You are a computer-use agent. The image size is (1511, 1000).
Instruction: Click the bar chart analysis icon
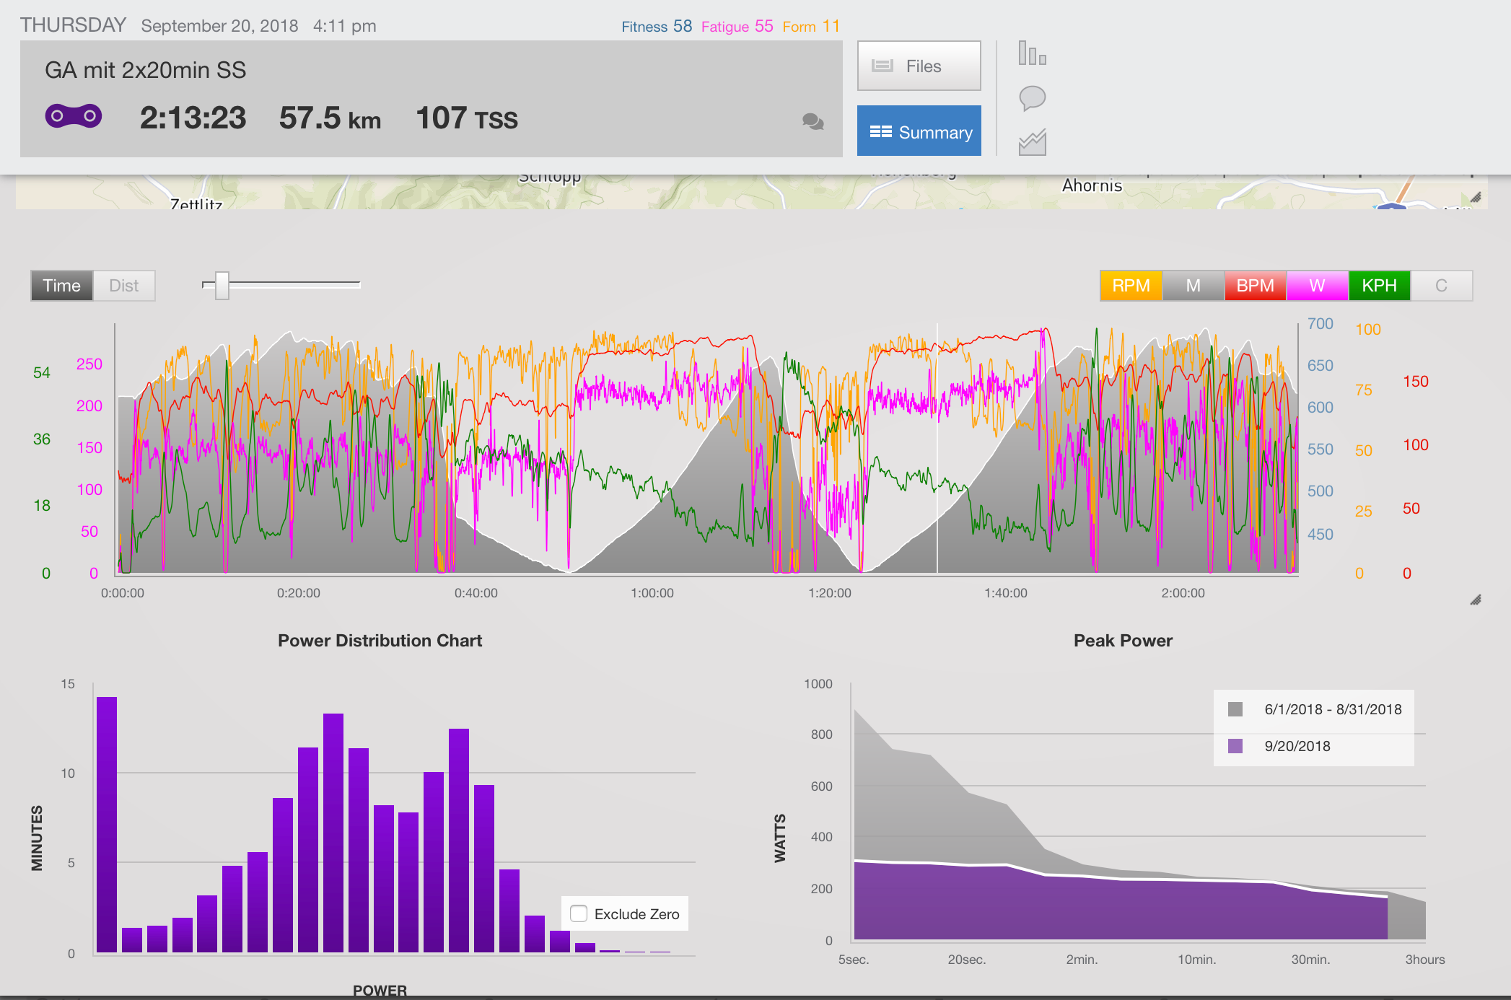1032,53
